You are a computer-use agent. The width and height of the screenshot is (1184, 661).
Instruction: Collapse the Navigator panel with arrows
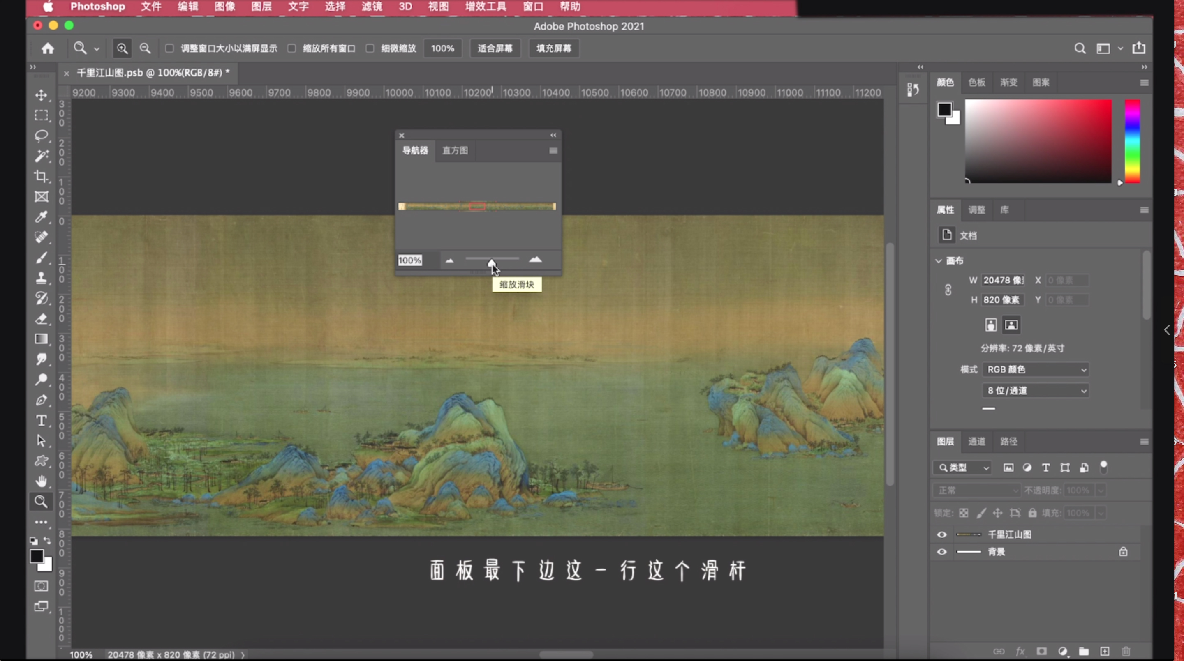[x=553, y=135]
